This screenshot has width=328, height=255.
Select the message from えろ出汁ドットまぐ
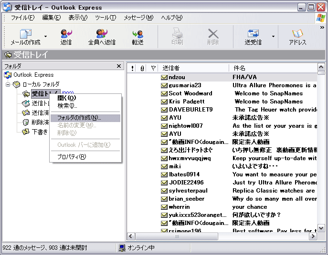click(222, 150)
